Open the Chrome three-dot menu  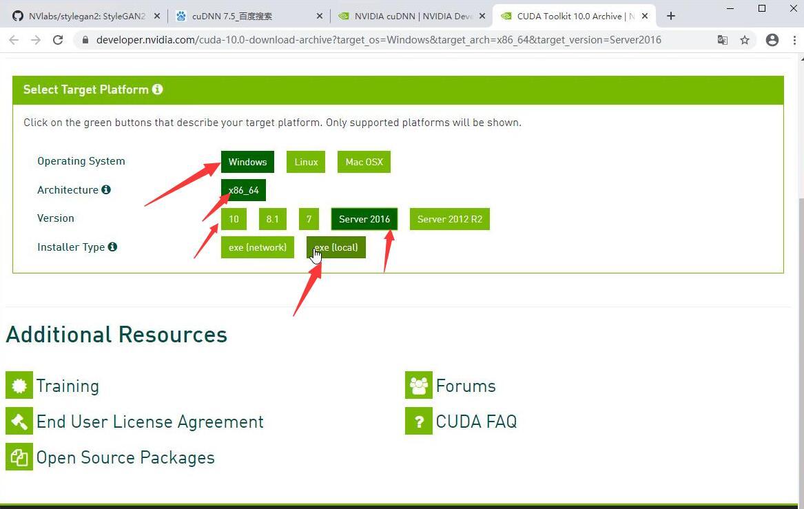click(794, 40)
